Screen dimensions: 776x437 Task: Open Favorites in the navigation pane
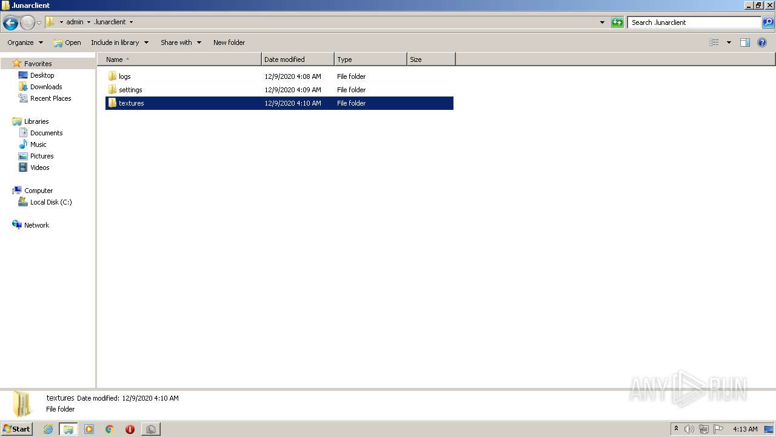(38, 64)
